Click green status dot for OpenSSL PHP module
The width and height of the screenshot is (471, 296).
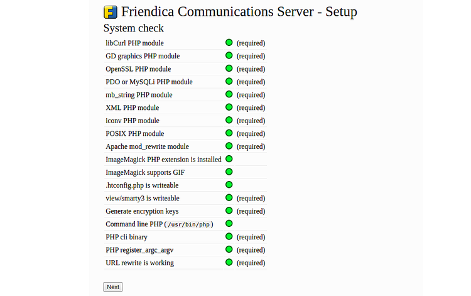coord(229,69)
